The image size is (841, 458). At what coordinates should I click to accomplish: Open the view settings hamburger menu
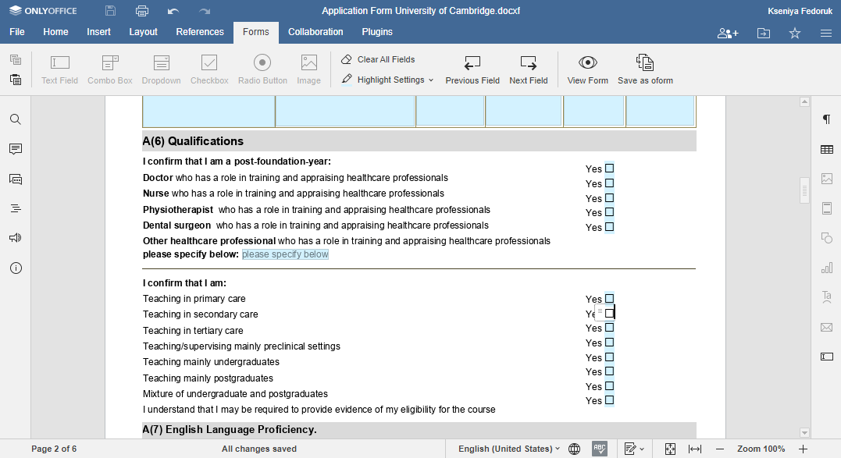coord(826,34)
